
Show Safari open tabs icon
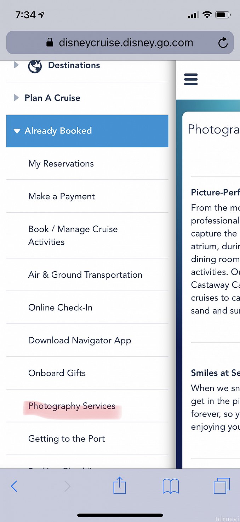[222, 486]
